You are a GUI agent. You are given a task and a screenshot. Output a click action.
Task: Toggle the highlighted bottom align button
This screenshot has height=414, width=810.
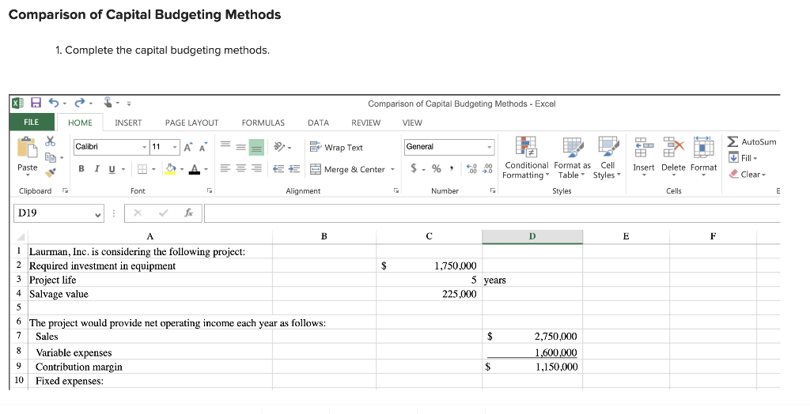pyautogui.click(x=256, y=147)
